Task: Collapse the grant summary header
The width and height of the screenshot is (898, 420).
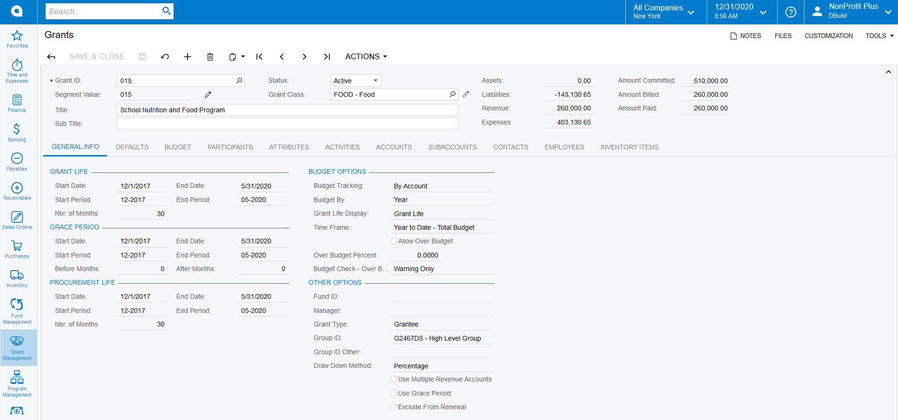Action: click(x=889, y=72)
